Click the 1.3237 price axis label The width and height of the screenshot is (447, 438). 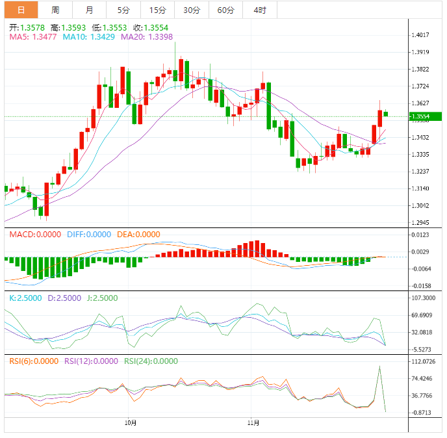(x=420, y=172)
